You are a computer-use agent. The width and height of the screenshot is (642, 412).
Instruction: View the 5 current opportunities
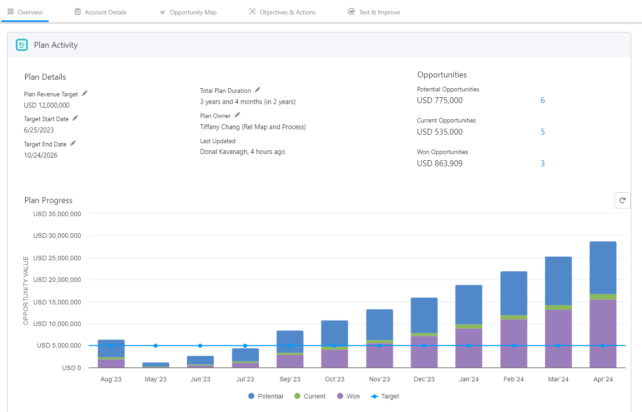pos(543,132)
